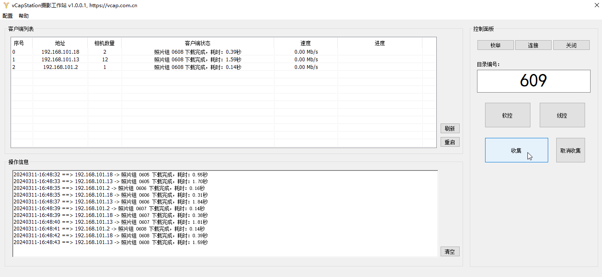Select client row 192.168.101.13
Image resolution: width=602 pixels, height=277 pixels.
[60, 60]
